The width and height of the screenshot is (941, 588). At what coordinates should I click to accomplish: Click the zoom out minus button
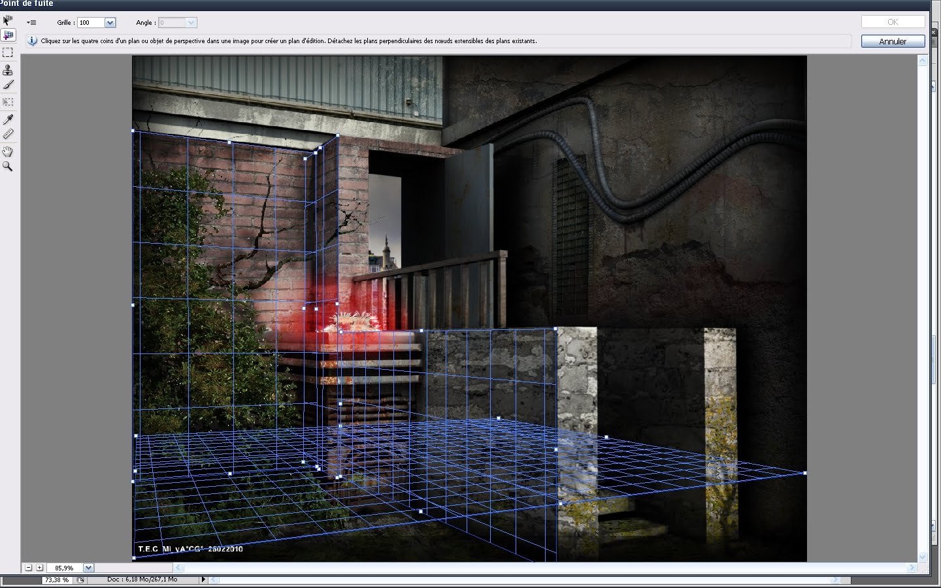(28, 568)
